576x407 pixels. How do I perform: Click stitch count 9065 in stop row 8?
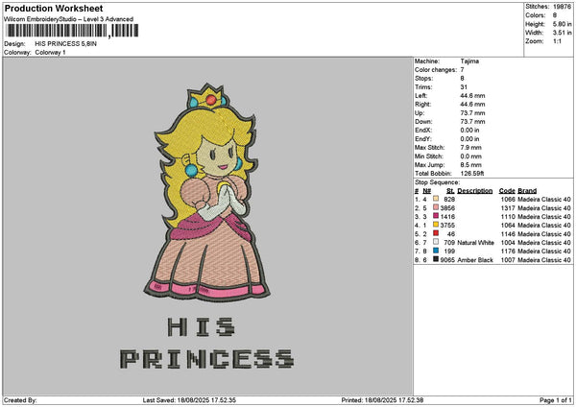[x=447, y=260]
